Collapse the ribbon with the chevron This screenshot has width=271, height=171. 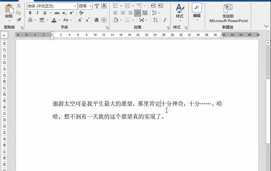point(266,26)
